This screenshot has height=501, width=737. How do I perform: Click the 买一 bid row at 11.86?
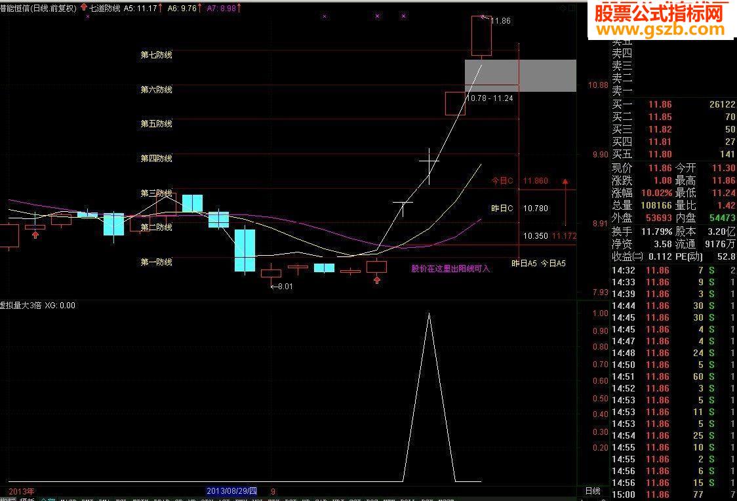click(x=673, y=104)
